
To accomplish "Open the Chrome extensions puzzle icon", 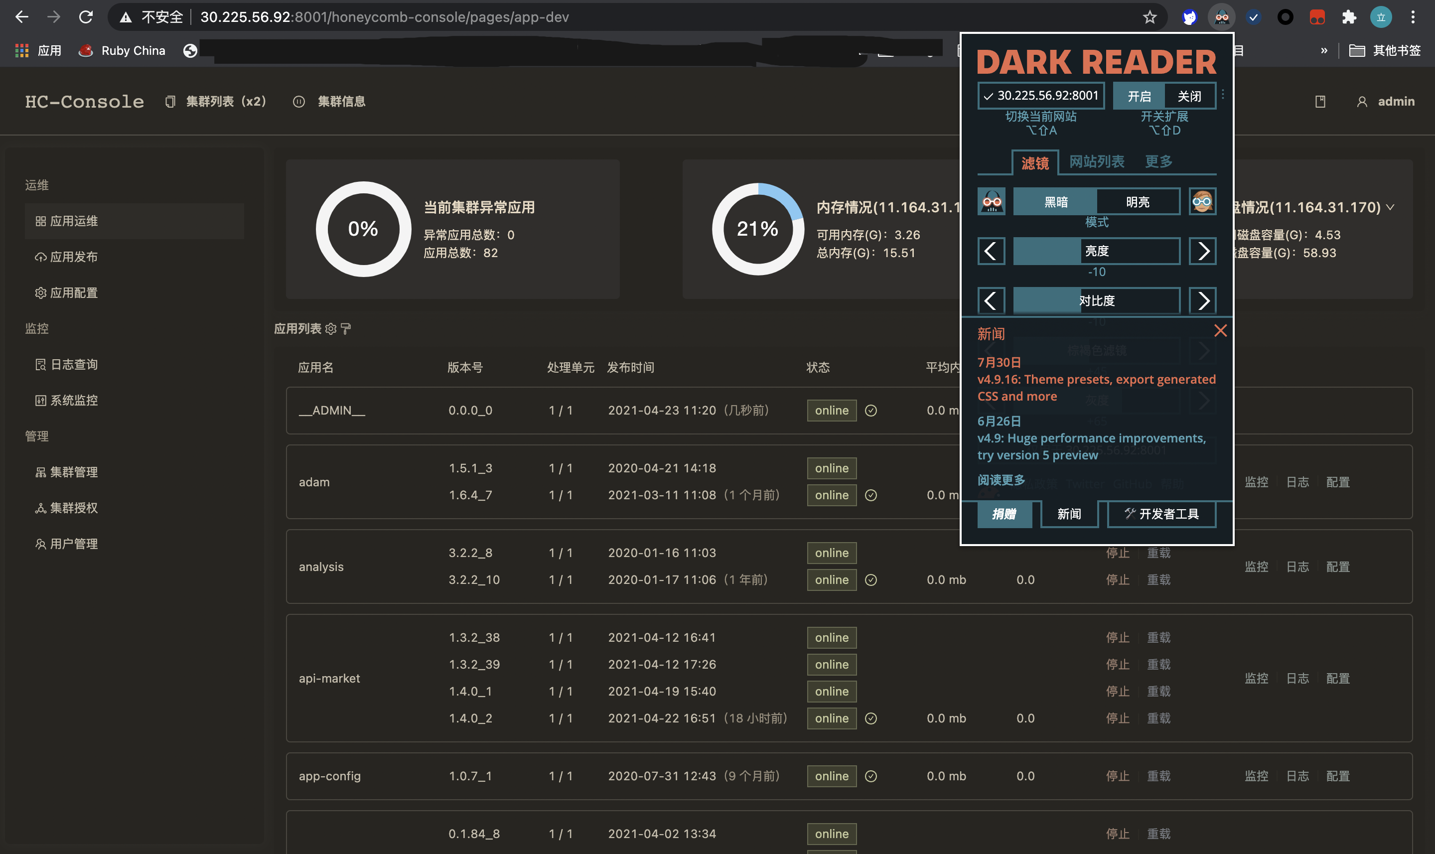I will (x=1349, y=17).
